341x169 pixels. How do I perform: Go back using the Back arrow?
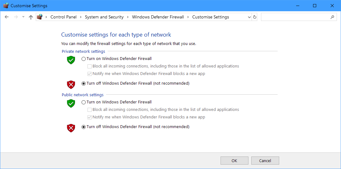(x=7, y=17)
